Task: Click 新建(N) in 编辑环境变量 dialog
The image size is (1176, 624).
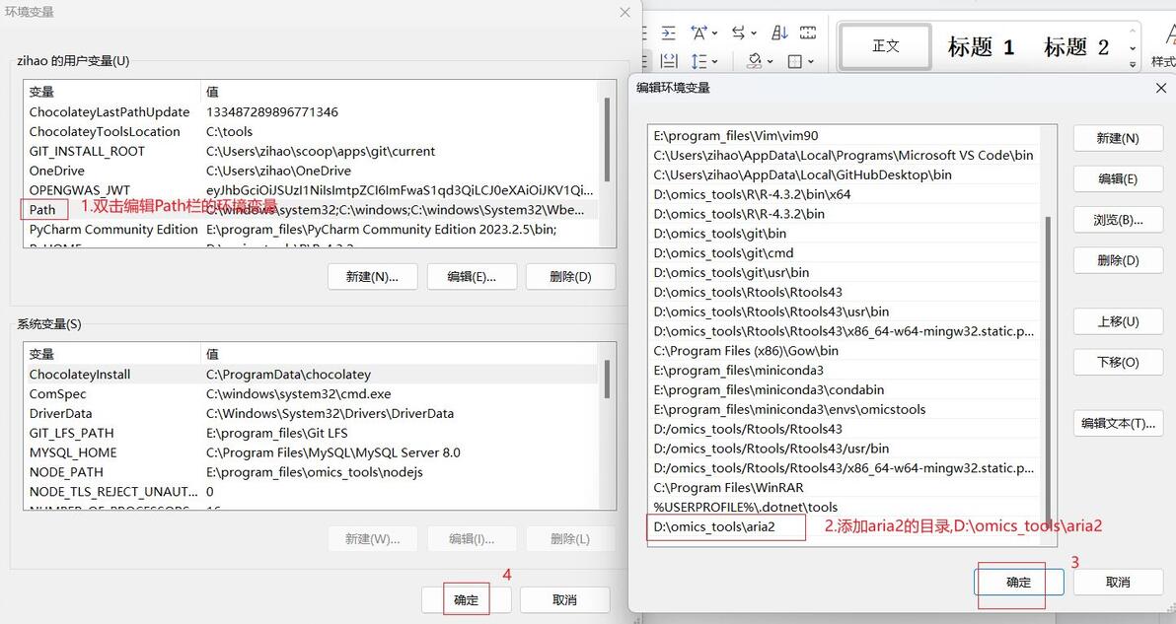Action: point(1118,139)
